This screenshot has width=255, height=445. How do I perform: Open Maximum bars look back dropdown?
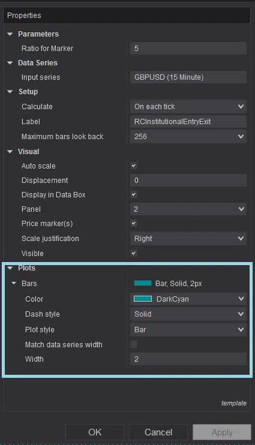[188, 137]
